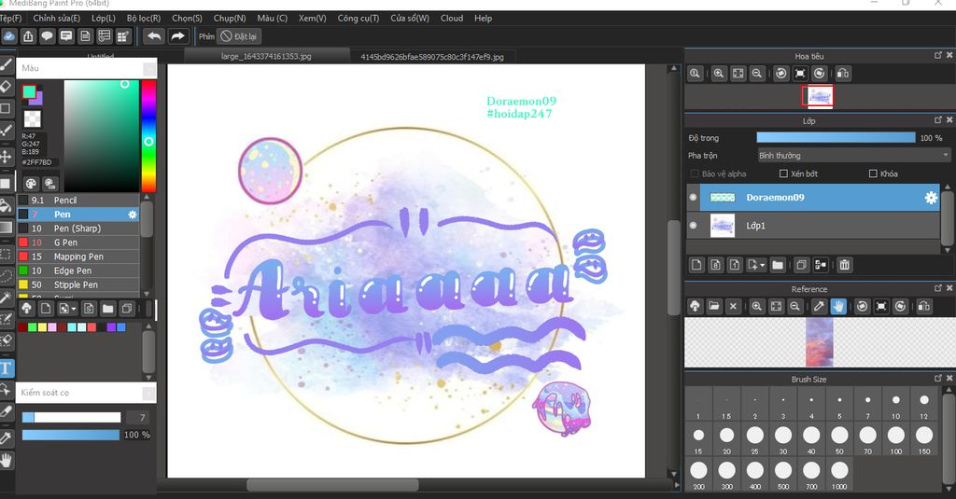Image resolution: width=956 pixels, height=499 pixels.
Task: Adjust the brush size slider in Kiểm soát cọ
Action: click(x=71, y=417)
